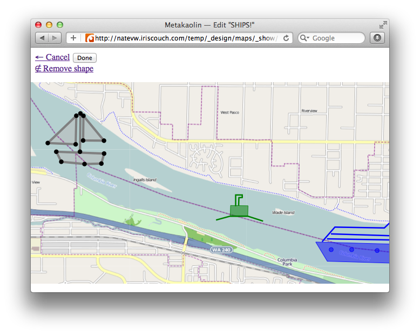Click the Done button
The width and height of the screenshot is (420, 335).
85,58
